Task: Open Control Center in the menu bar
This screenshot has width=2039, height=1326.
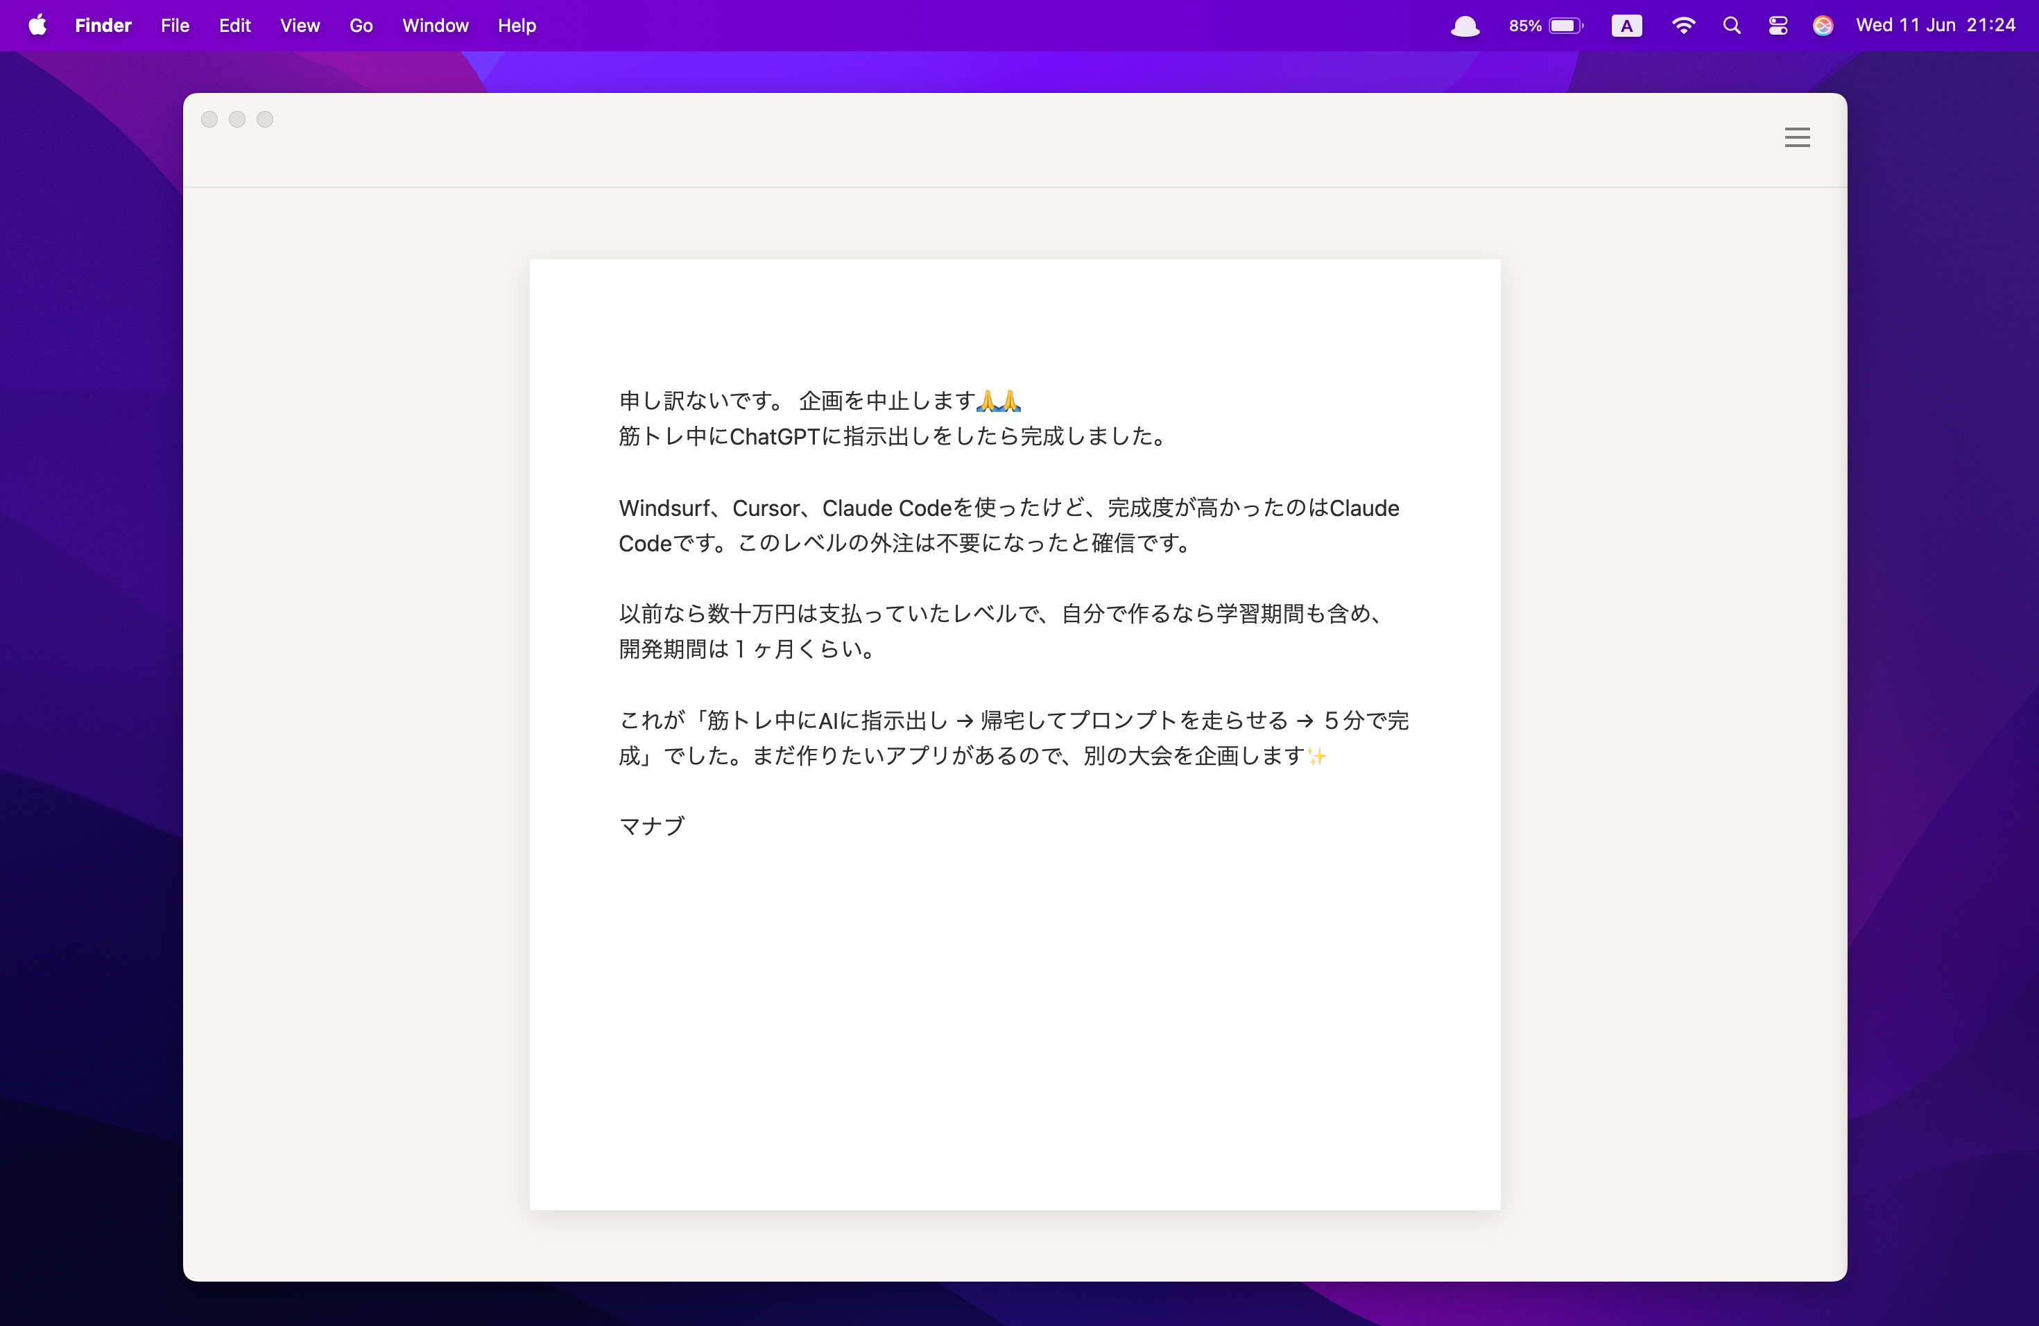Action: coord(1778,26)
